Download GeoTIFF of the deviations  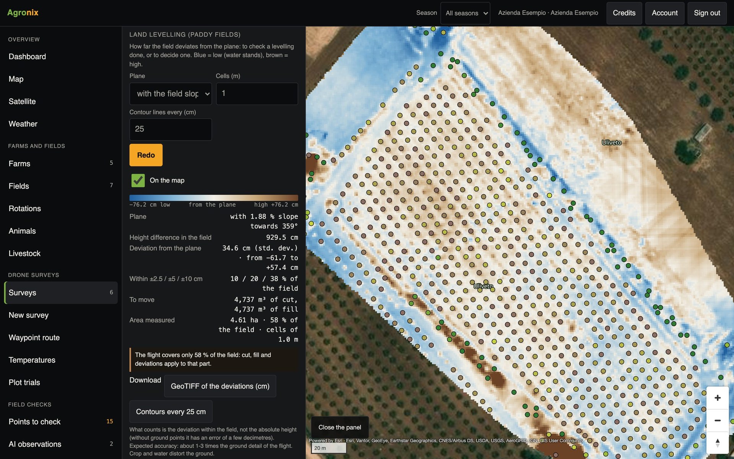pyautogui.click(x=220, y=386)
